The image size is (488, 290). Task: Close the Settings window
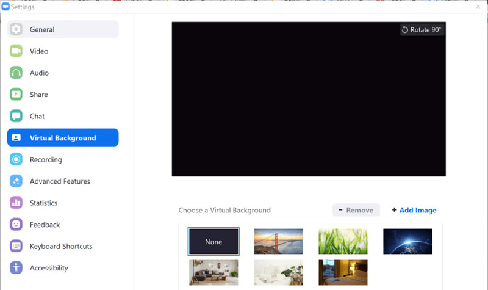point(478,7)
